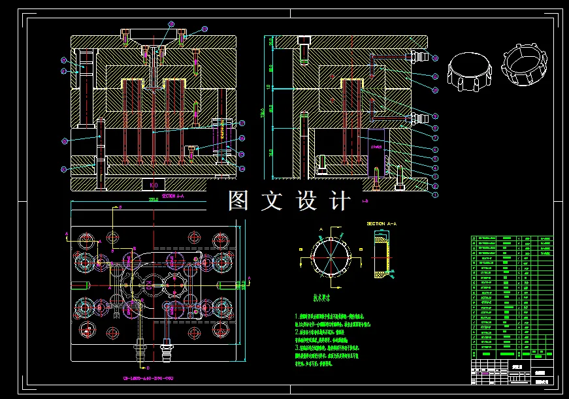Click balloon number 10 in right section view
The width and height of the screenshot is (569, 399).
[x=435, y=90]
